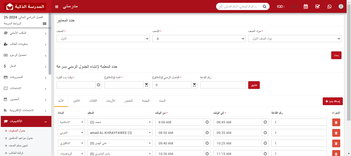This screenshot has height=156, width=351.
Task: Click the hourglass icon next to المدة field
Action: pyautogui.click(x=146, y=85)
